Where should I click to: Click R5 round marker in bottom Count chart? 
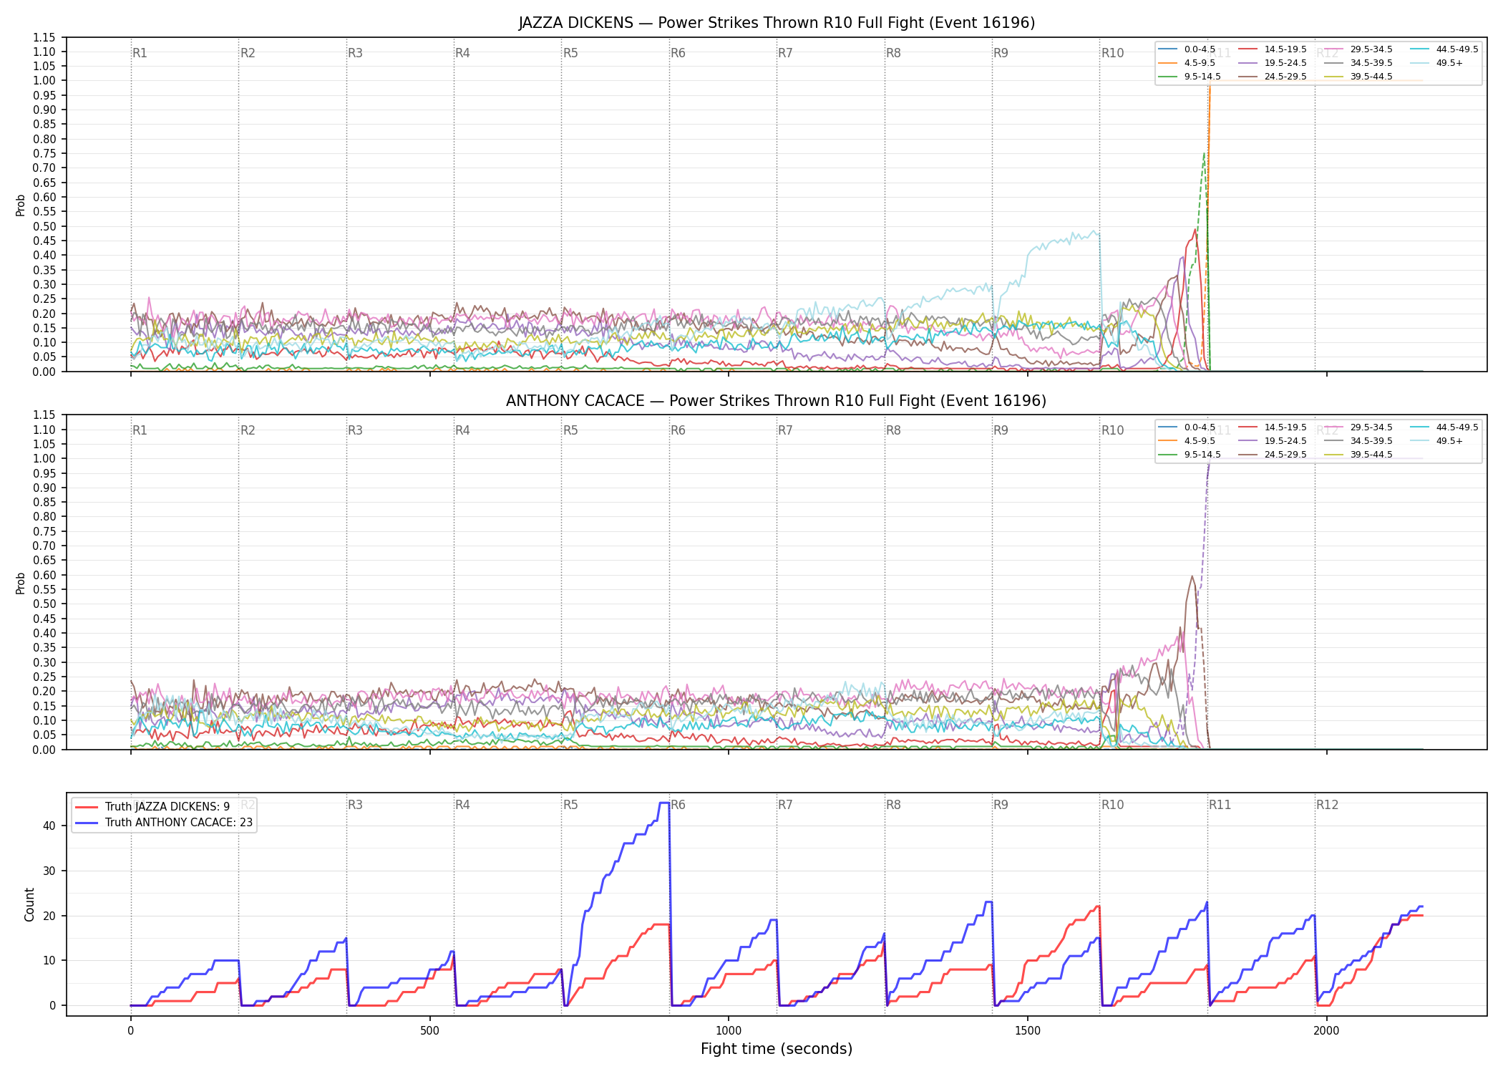click(x=570, y=805)
